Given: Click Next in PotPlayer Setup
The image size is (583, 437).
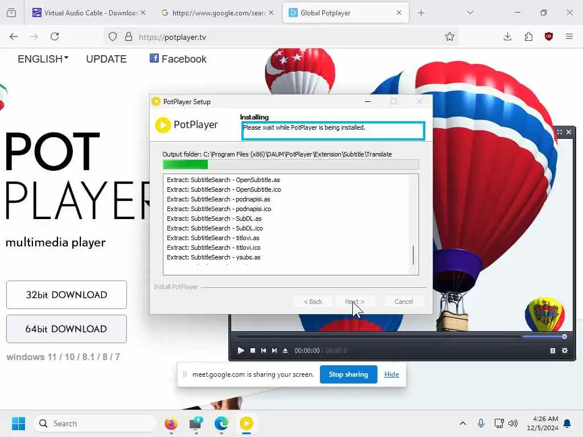Looking at the screenshot, I should pyautogui.click(x=355, y=302).
